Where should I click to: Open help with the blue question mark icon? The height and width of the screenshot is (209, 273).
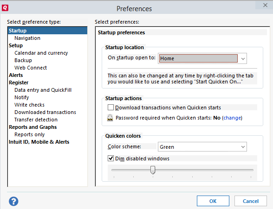pos(13,202)
